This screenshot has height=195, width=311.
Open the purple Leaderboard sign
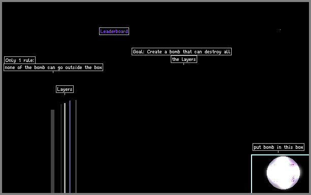point(114,31)
